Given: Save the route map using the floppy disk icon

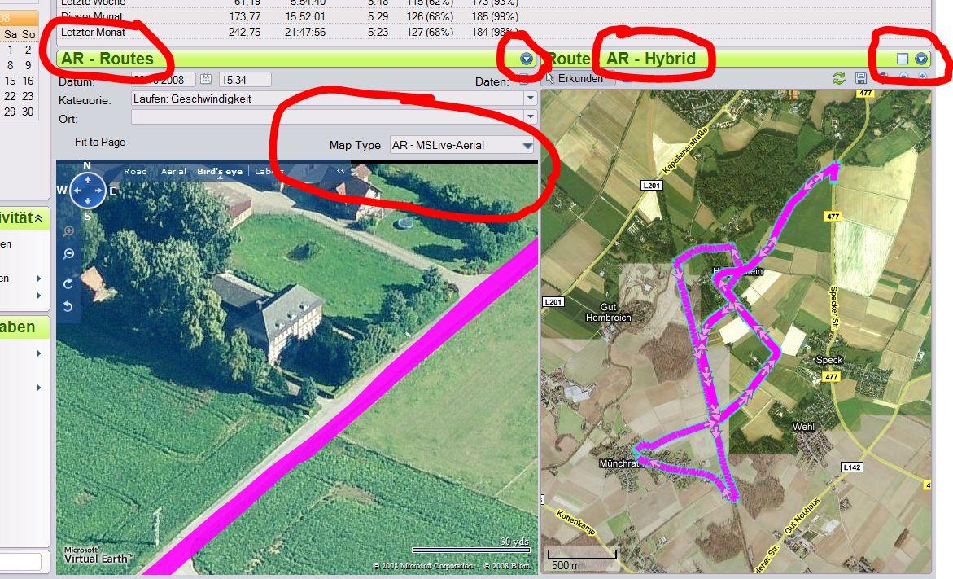Looking at the screenshot, I should (x=860, y=78).
